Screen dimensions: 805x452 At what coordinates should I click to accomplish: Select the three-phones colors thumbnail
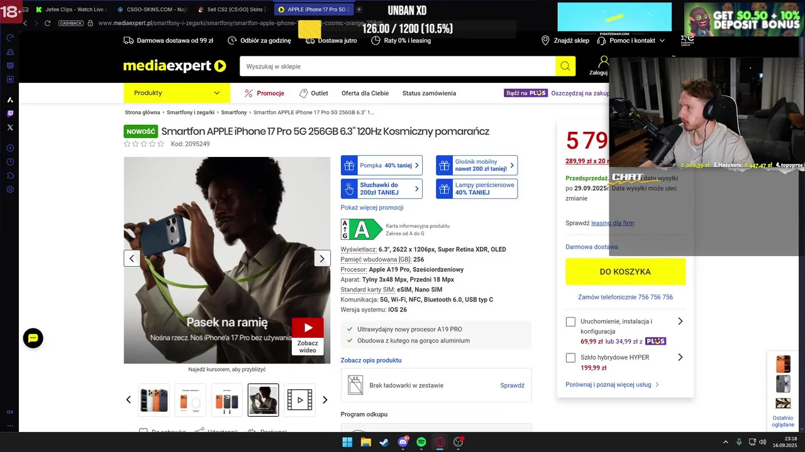[x=227, y=400]
